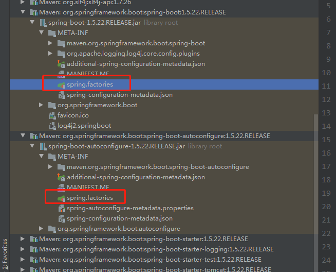336x272 pixels.
Task: Select additional-spring-configuration-metadata.json under the spring-boot jar
Action: [136, 64]
